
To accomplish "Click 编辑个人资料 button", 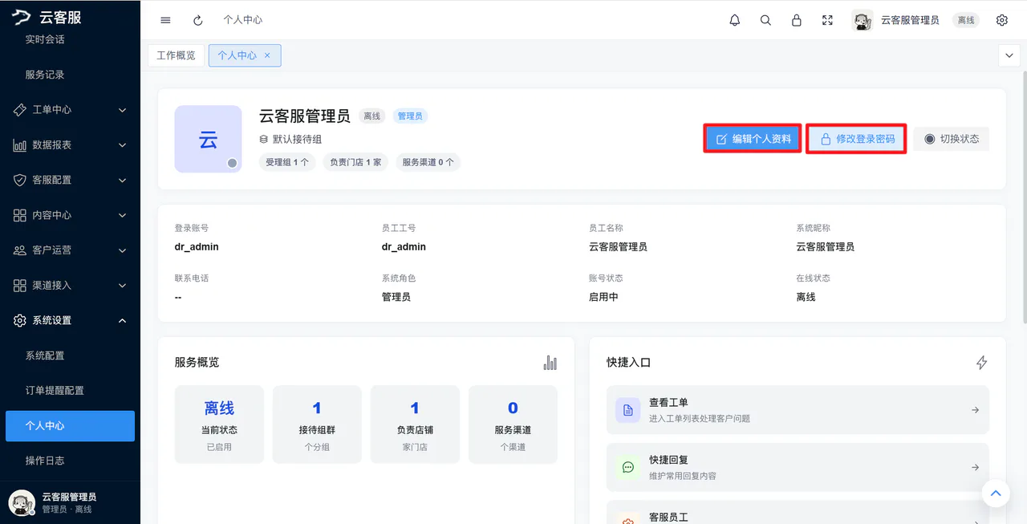I will (x=753, y=139).
